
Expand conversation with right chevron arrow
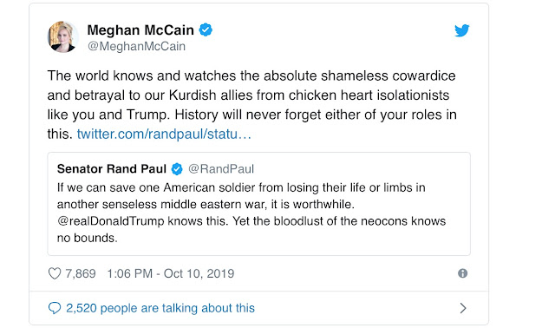[x=462, y=308]
